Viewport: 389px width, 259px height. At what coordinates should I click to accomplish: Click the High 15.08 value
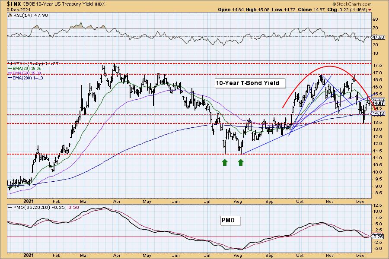tap(258, 9)
